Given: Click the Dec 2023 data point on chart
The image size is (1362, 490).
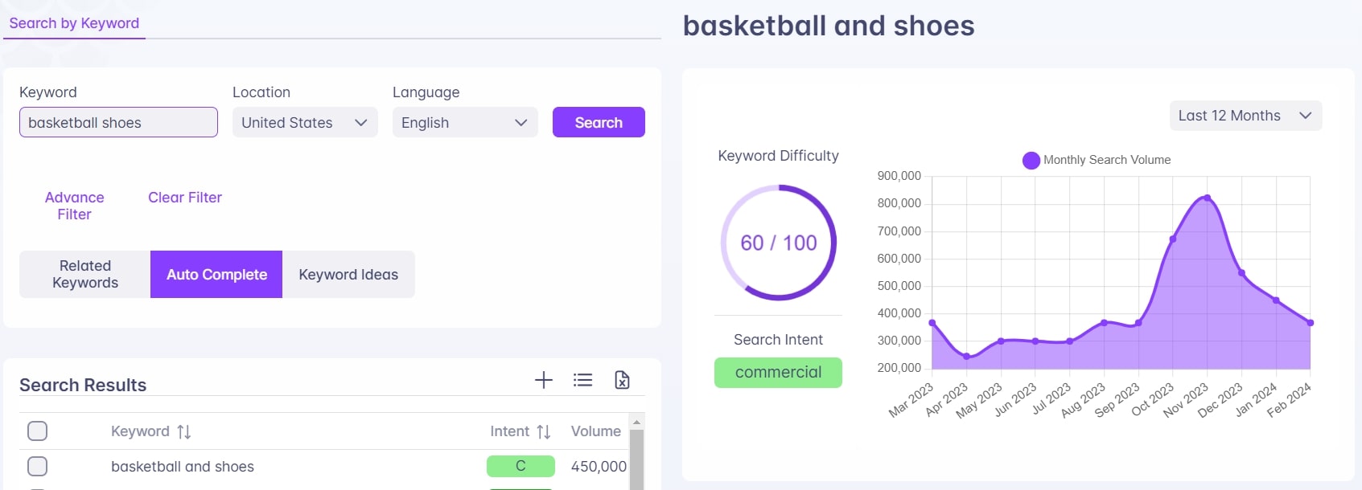Looking at the screenshot, I should click(1241, 273).
